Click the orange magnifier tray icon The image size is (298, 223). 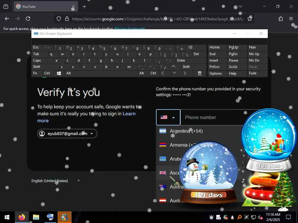point(240,217)
